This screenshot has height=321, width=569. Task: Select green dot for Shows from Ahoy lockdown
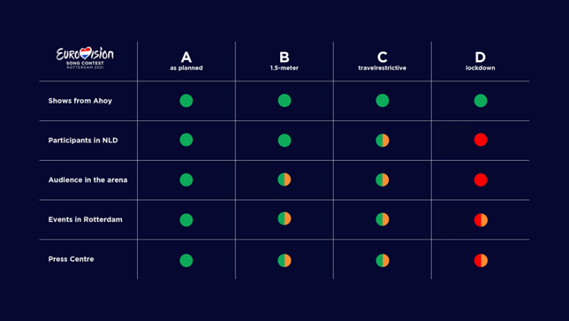(x=480, y=101)
